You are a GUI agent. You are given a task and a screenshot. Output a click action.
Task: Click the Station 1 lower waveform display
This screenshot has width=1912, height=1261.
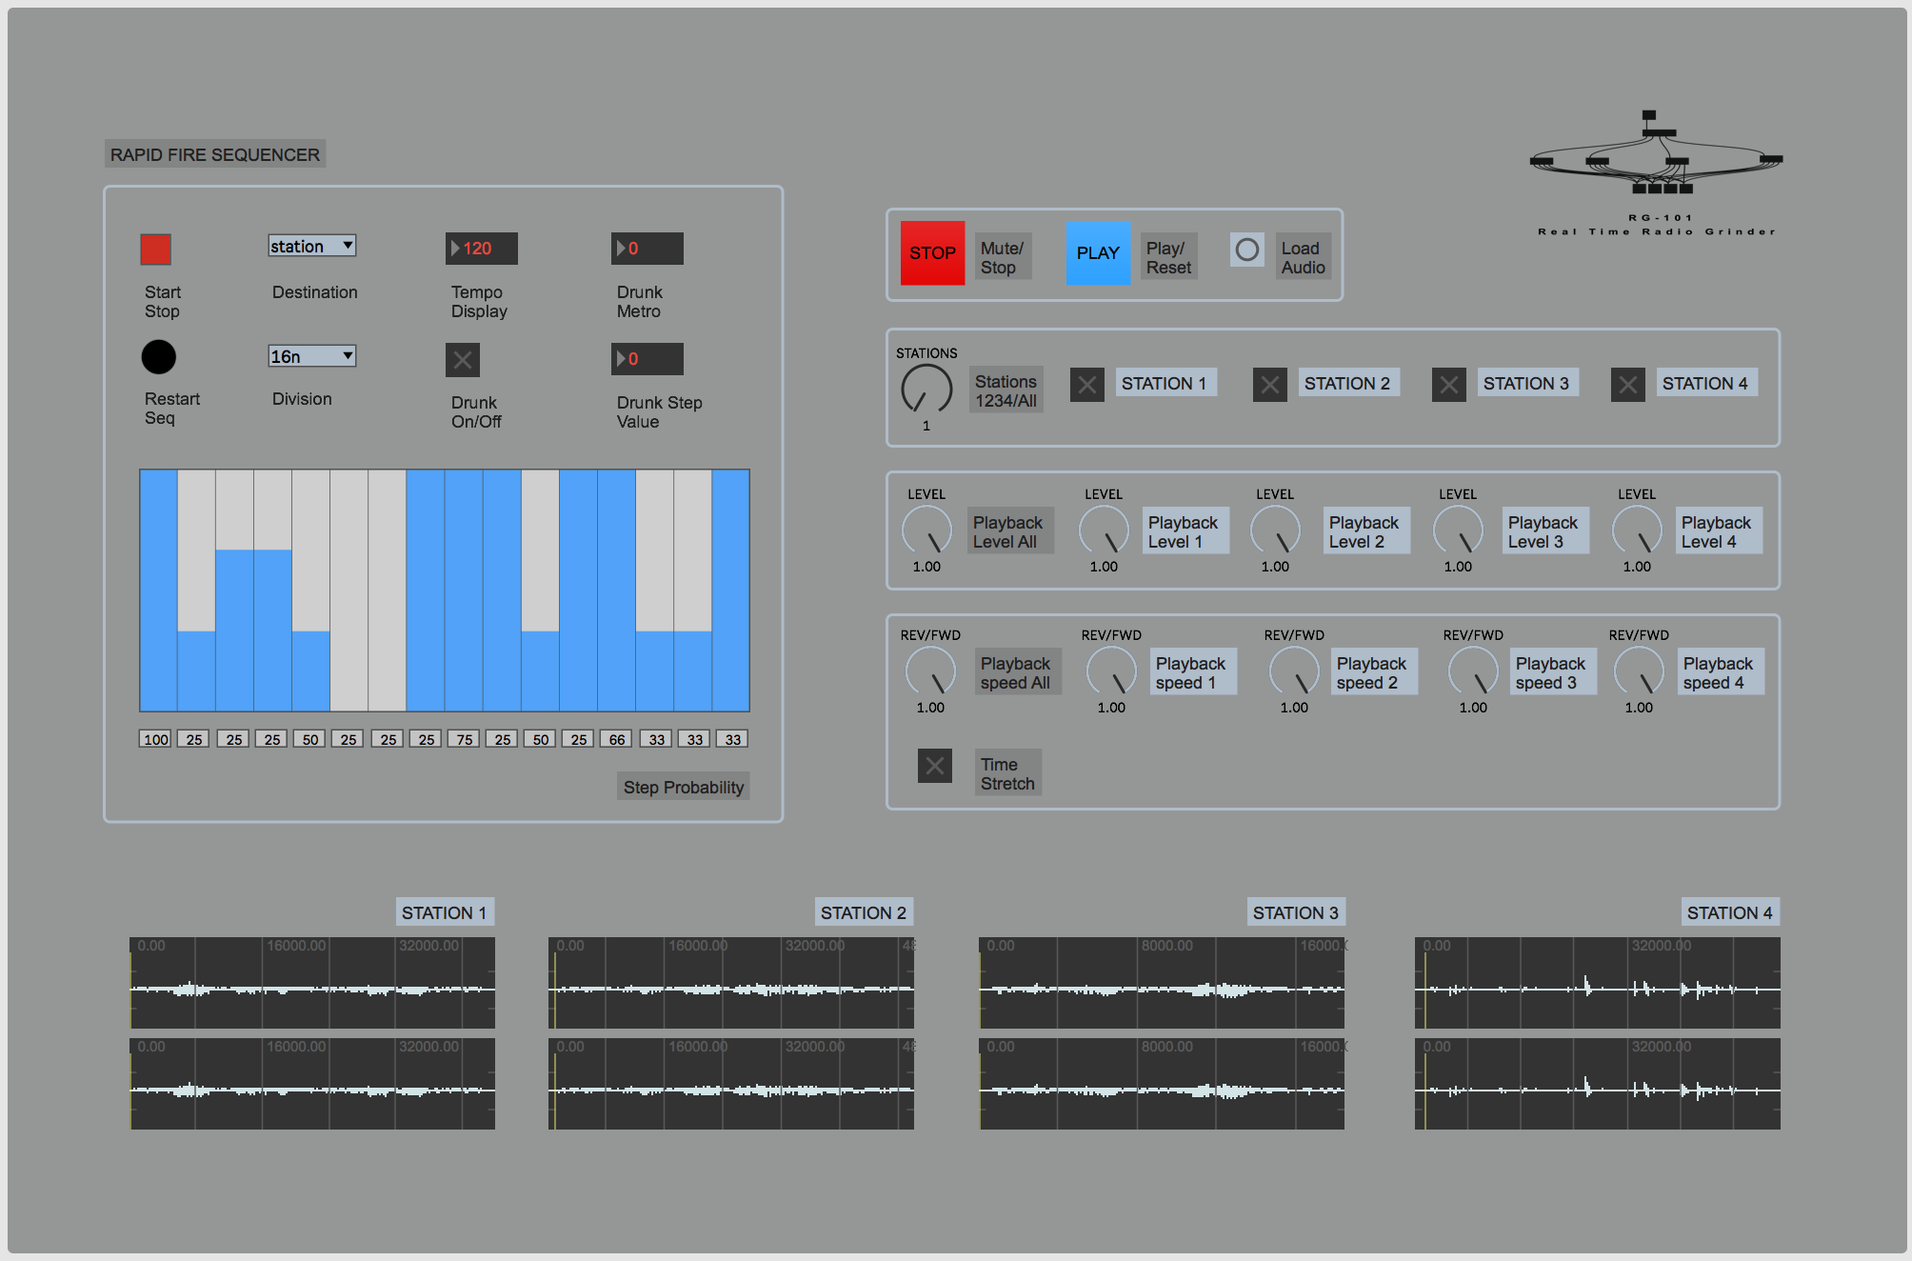312,1084
